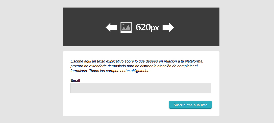Click the line starting with "procura no extenderte"
This screenshot has height=123, width=274.
pos(134,66)
